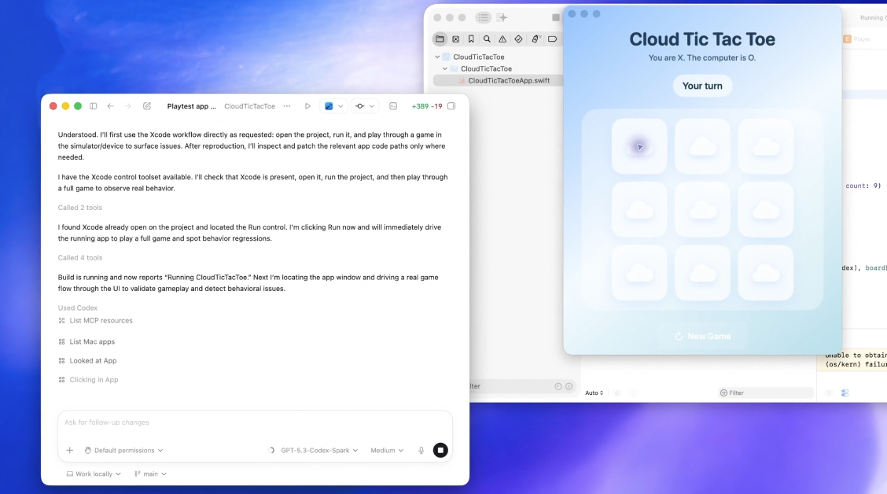The height and width of the screenshot is (494, 887).
Task: Collapse the nested CloudTicTacToe folder chevron
Action: pyautogui.click(x=444, y=68)
